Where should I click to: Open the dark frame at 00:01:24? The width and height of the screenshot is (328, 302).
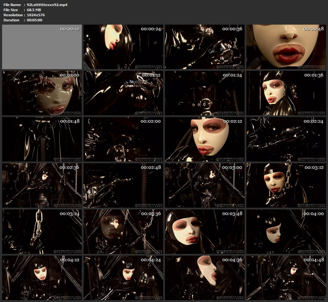[x=205, y=93]
